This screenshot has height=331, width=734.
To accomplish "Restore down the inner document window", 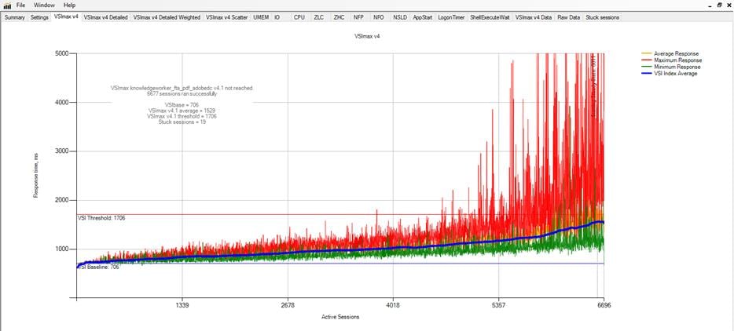I will pyautogui.click(x=720, y=5).
